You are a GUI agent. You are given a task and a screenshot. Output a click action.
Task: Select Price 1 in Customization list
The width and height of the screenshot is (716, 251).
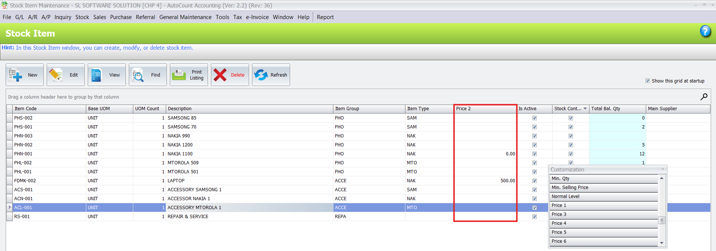click(x=603, y=205)
